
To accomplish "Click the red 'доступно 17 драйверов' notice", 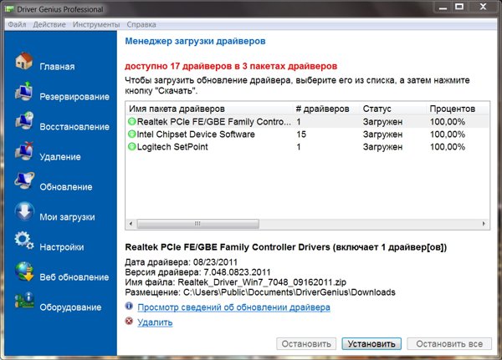I will [x=231, y=66].
